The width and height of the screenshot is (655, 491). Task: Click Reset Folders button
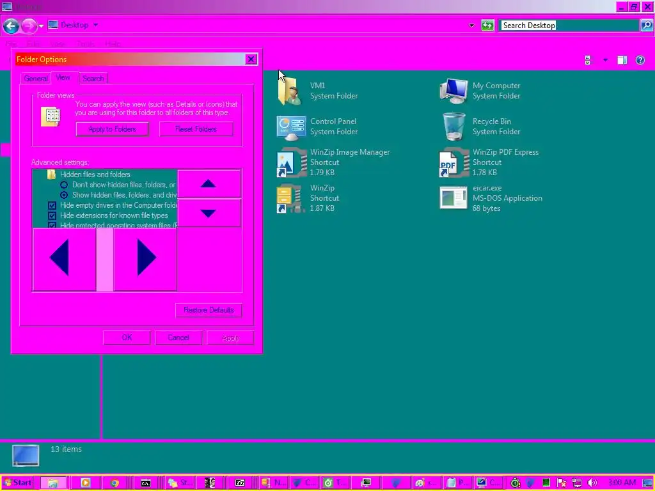[196, 129]
